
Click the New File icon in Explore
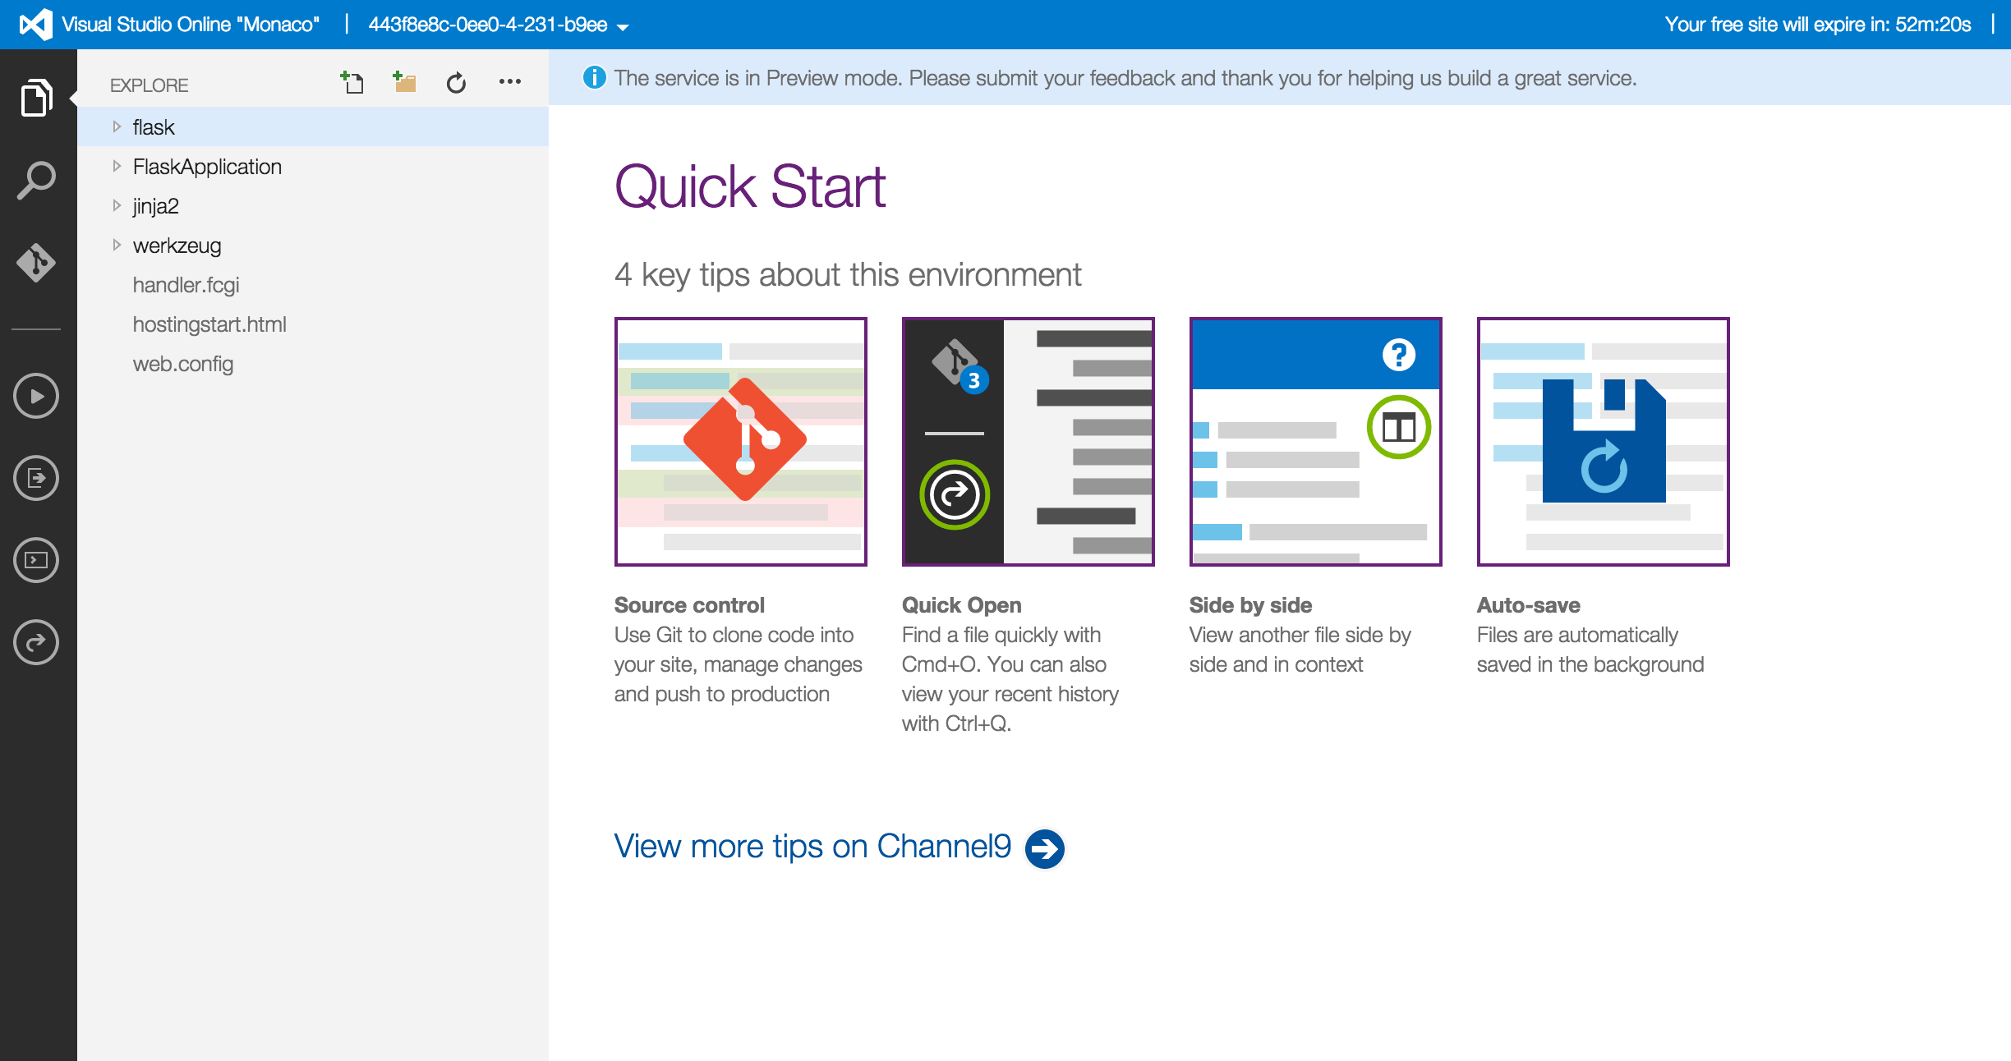[x=352, y=82]
